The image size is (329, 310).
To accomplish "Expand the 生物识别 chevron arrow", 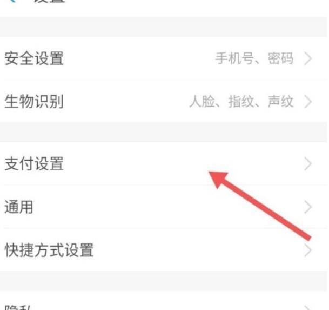I will coord(308,102).
